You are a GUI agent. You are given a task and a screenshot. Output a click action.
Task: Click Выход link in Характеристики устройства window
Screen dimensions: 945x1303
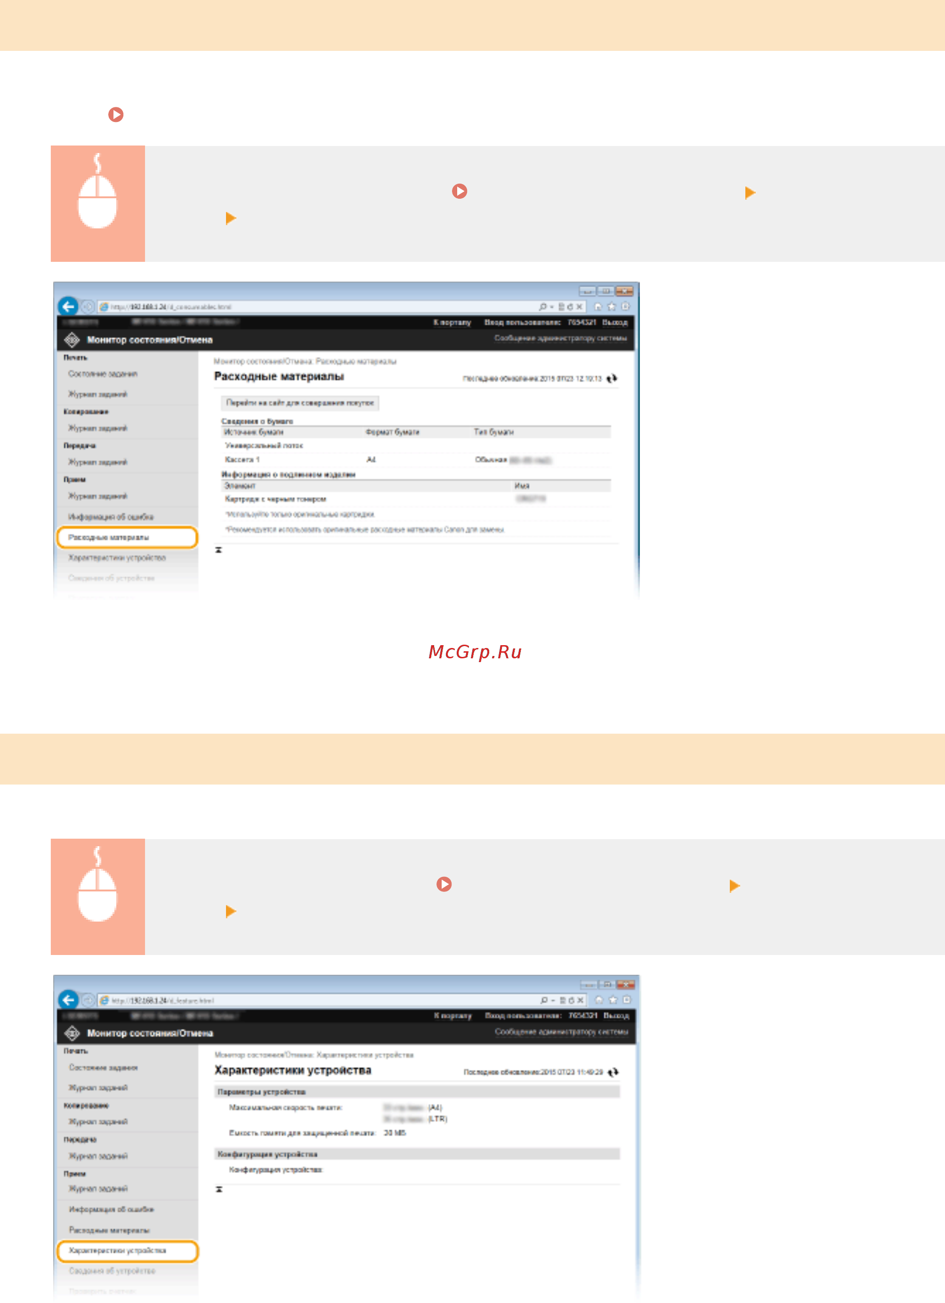coord(616,1016)
